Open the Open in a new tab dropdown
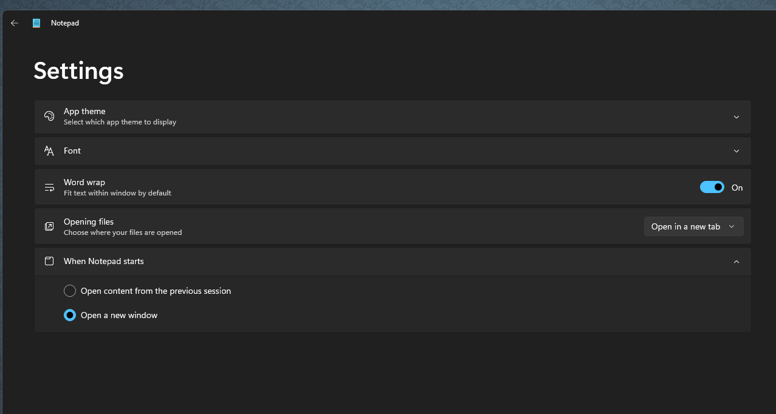Image resolution: width=776 pixels, height=414 pixels. coord(693,226)
